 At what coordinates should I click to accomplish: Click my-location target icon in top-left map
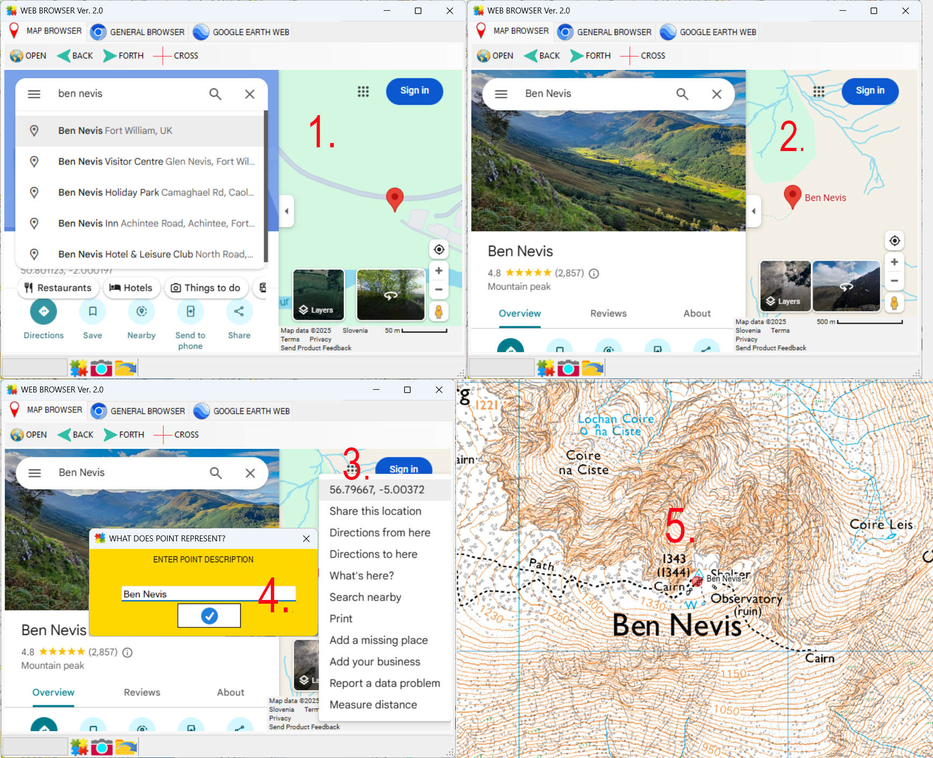(439, 249)
